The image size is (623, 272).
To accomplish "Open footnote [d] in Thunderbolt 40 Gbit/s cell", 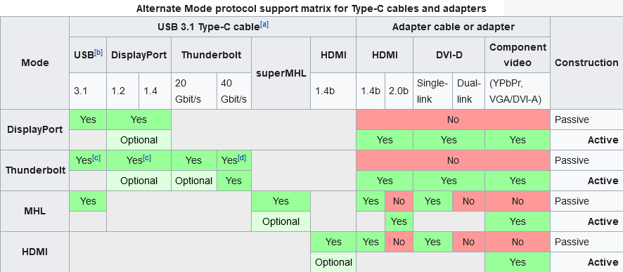I will click(x=242, y=158).
